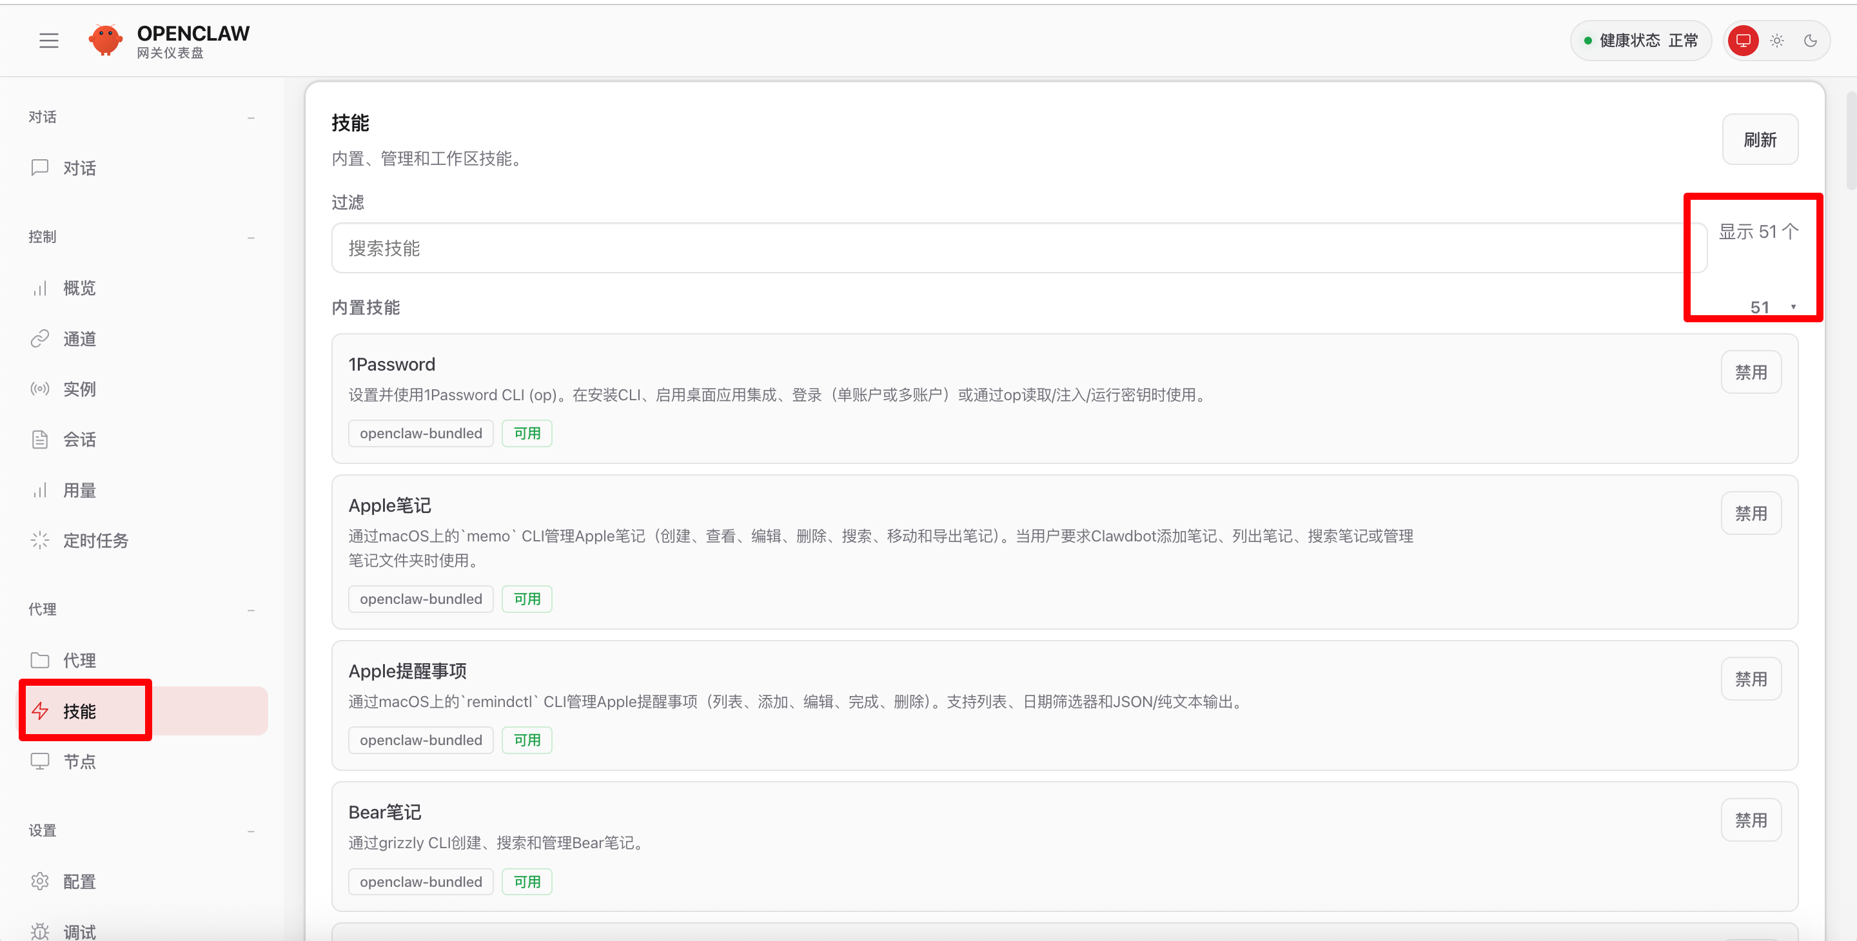This screenshot has height=941, width=1857.
Task: Collapse the 控制 sidebar section
Action: [251, 237]
